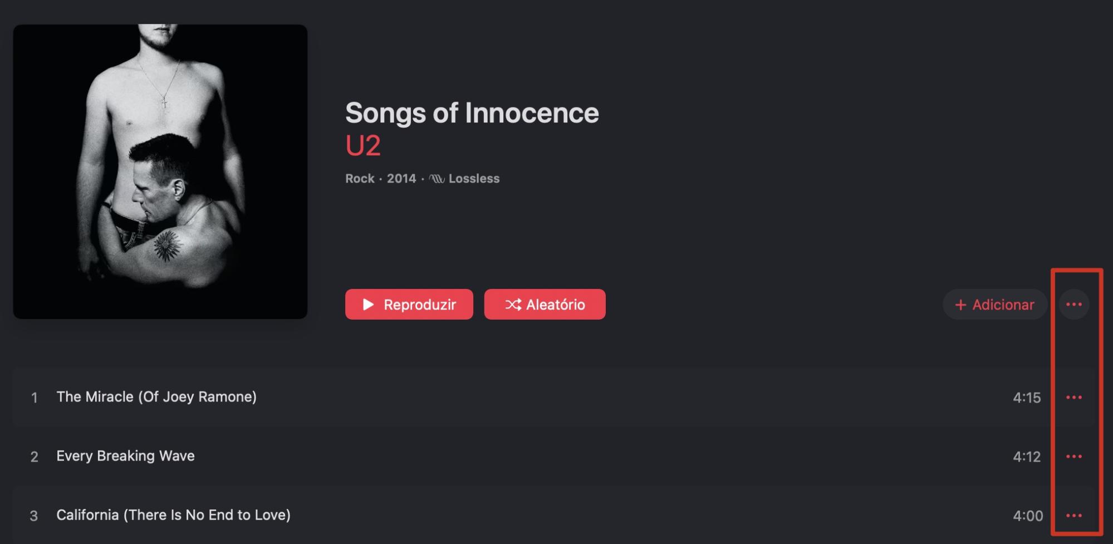Click the Aleatório shuffle playback button
The image size is (1113, 544).
(545, 304)
